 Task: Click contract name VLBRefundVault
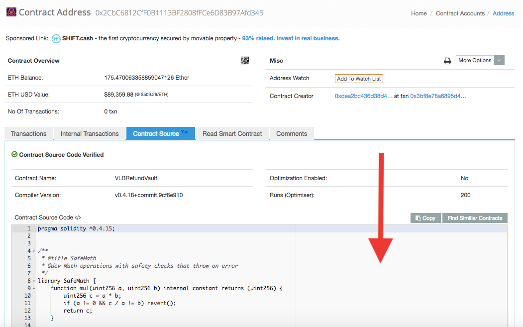click(136, 178)
